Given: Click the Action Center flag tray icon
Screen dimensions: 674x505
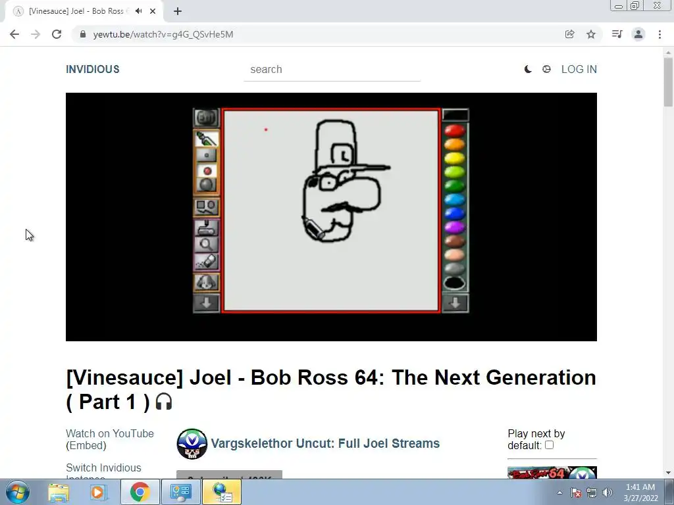Looking at the screenshot, I should coord(576,493).
